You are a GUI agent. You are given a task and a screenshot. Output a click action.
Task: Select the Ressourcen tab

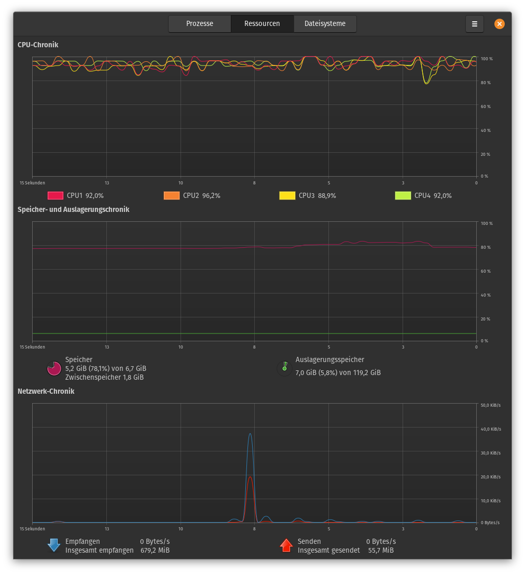point(262,24)
